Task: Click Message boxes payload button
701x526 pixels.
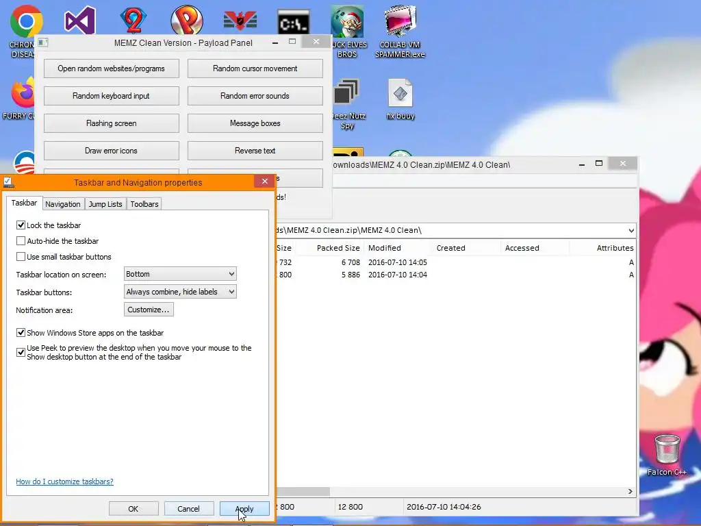Action: click(255, 123)
